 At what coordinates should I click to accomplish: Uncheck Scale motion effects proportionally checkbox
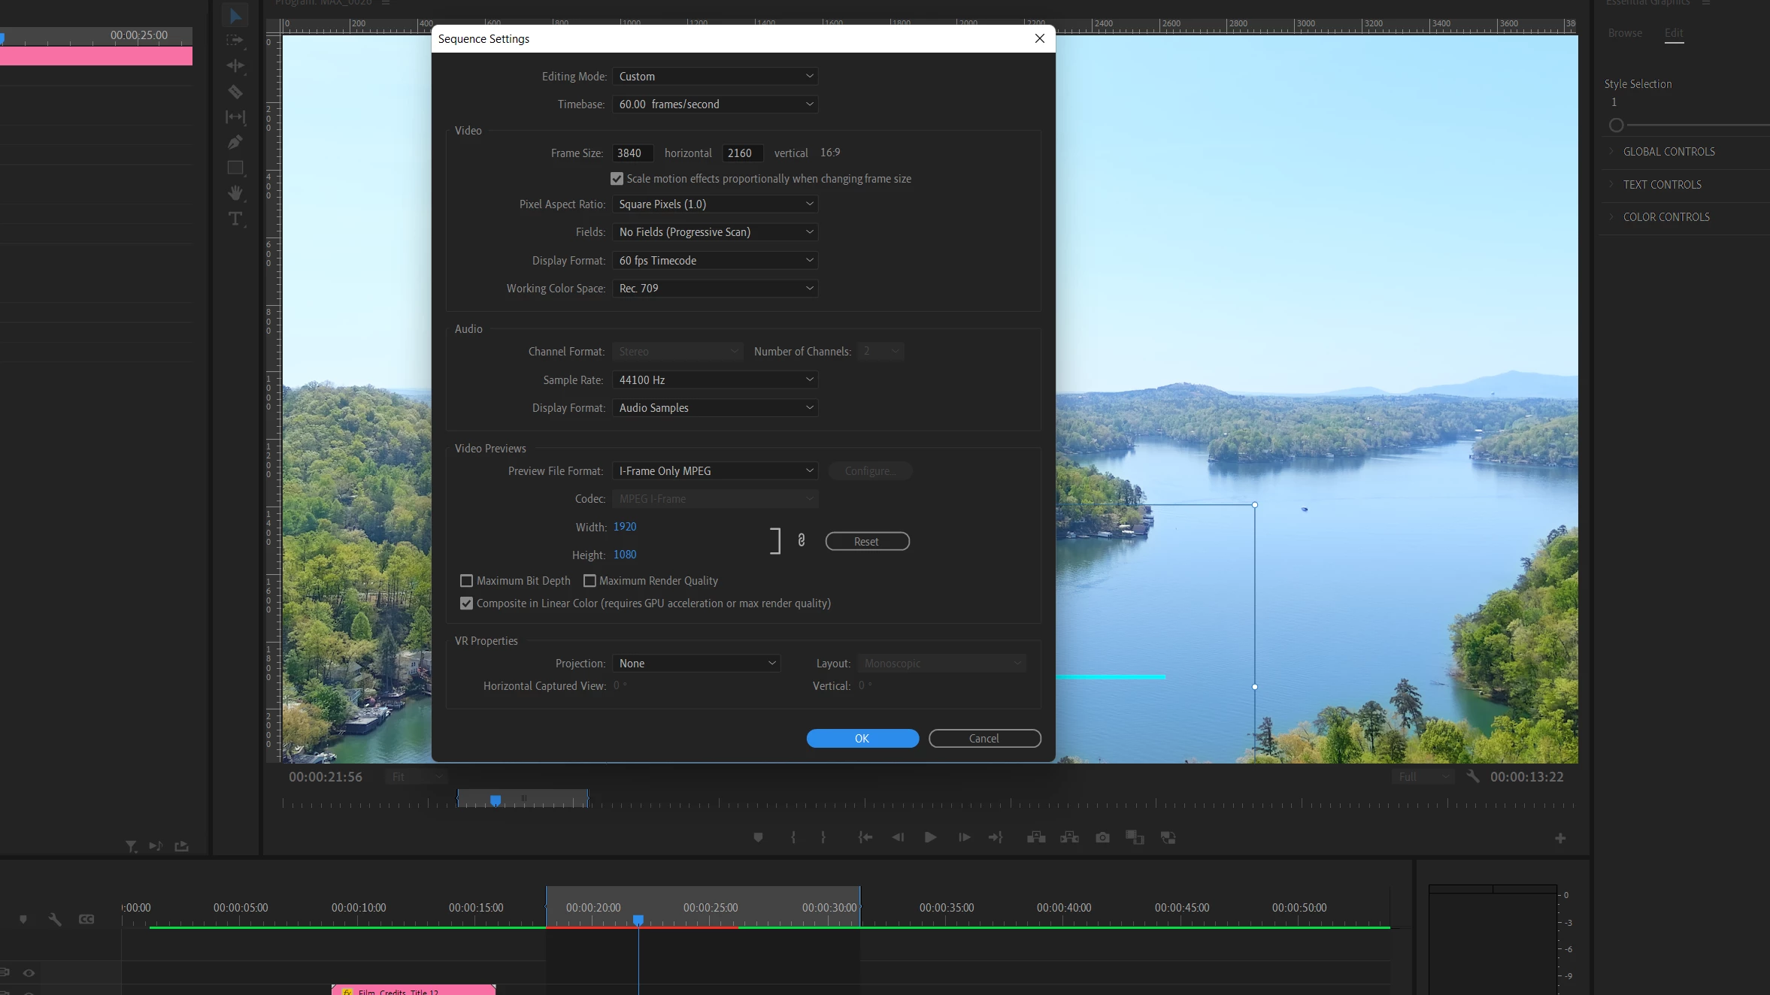point(617,179)
